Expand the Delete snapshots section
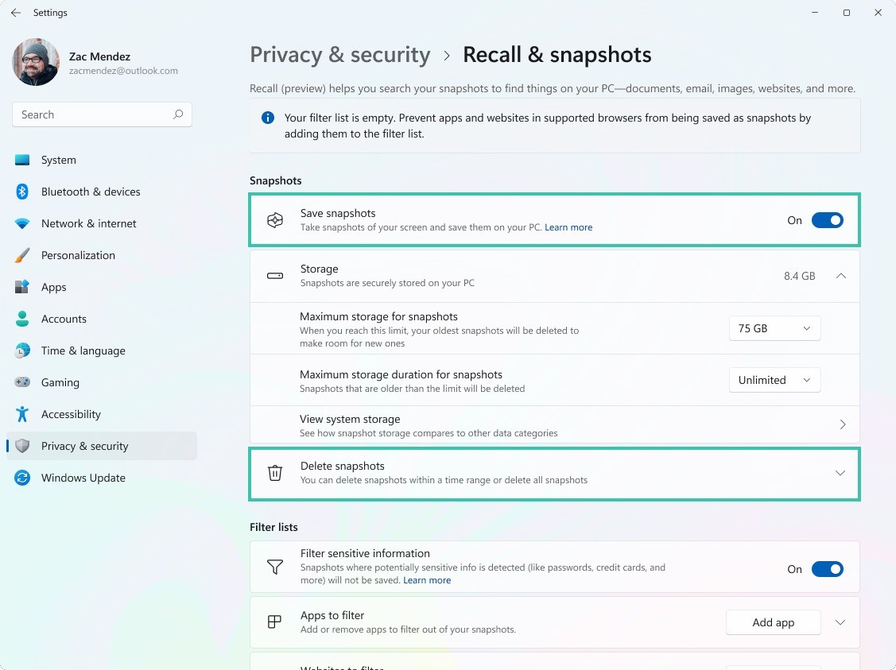The image size is (896, 670). coord(840,472)
